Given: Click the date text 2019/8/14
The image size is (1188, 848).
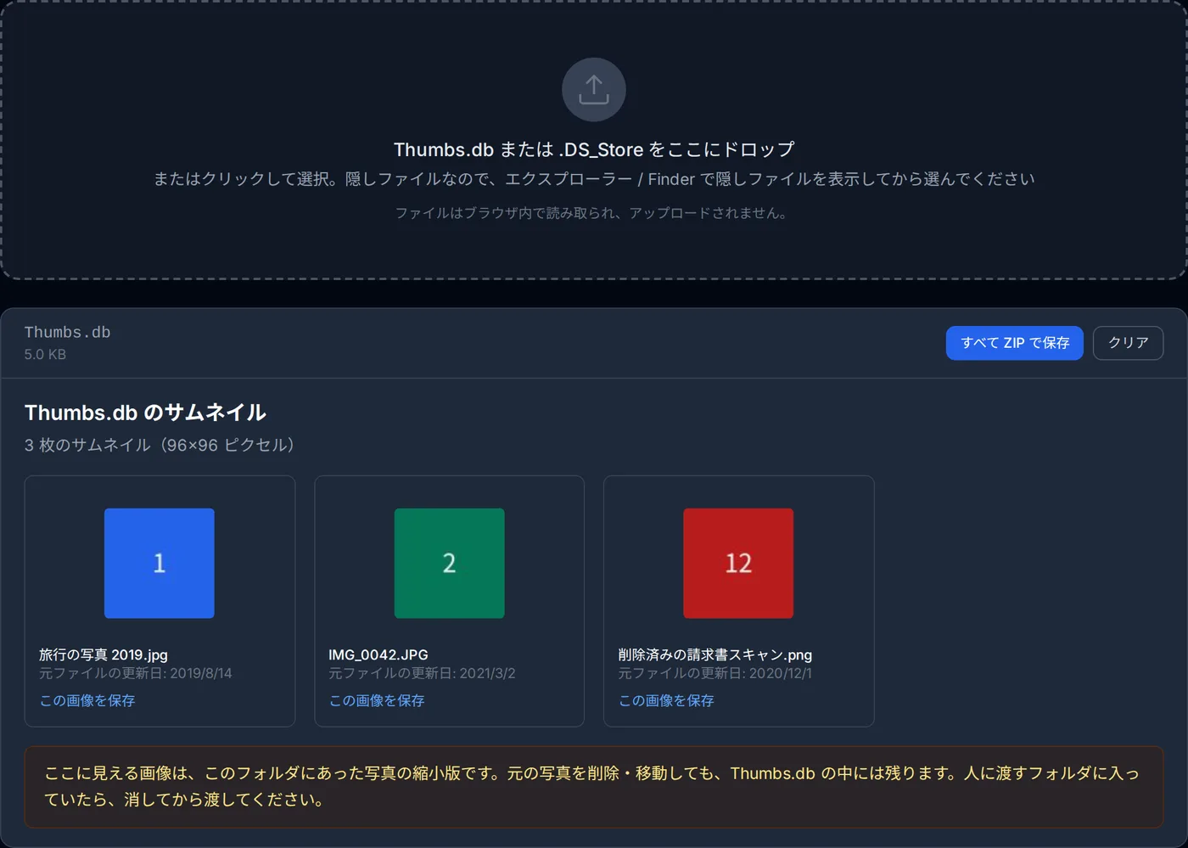Looking at the screenshot, I should point(201,673).
